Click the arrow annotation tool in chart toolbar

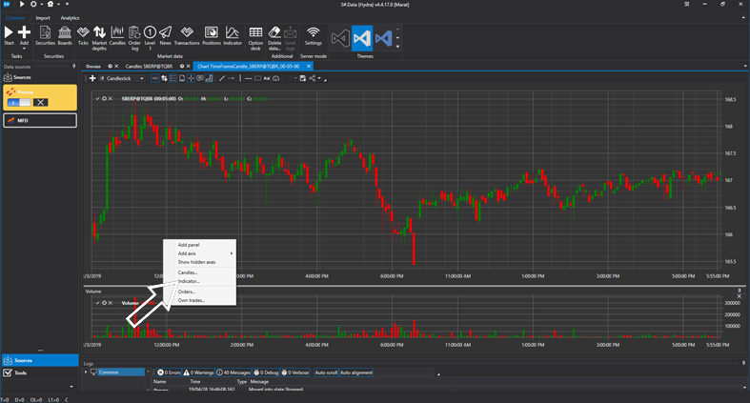click(231, 78)
